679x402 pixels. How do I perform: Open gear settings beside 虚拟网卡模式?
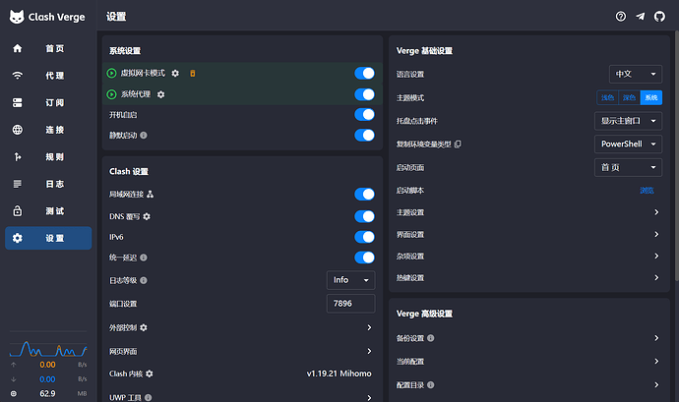(x=175, y=73)
